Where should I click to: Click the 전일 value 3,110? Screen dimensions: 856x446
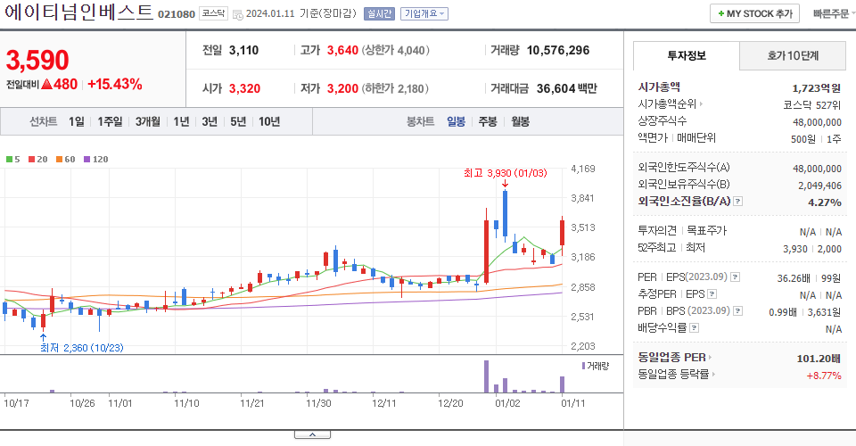point(243,50)
